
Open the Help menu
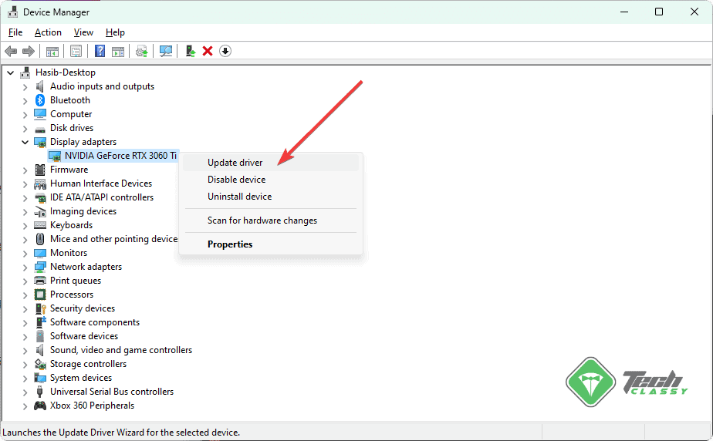pyautogui.click(x=115, y=32)
